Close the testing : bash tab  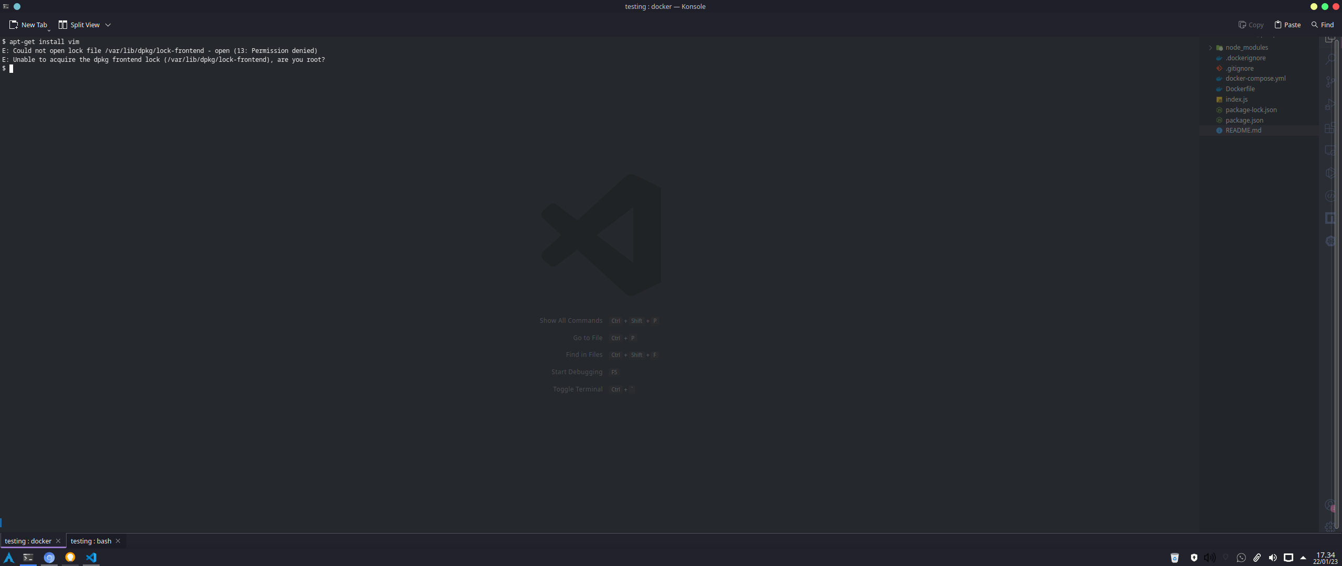pyautogui.click(x=118, y=541)
